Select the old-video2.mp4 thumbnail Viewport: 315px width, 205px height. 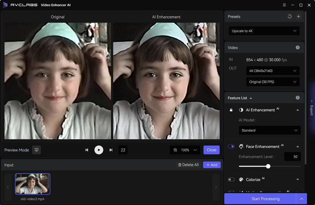33,184
